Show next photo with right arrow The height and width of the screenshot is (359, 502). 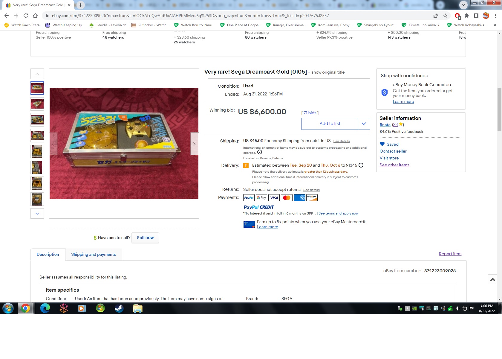[195, 144]
